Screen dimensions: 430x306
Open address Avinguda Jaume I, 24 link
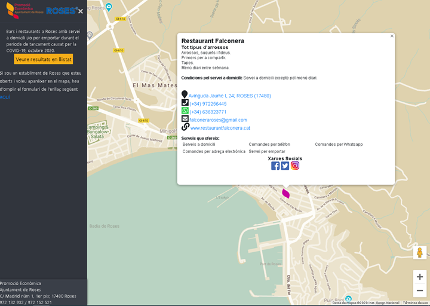(229, 96)
